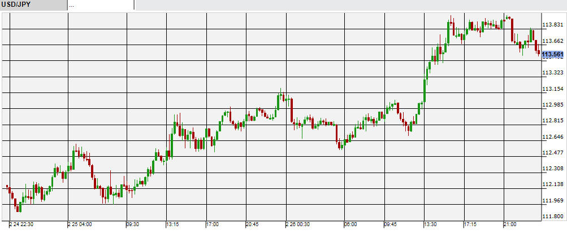The height and width of the screenshot is (234, 567).
Task: Click the 112.646 price axis label
Action: click(x=553, y=137)
